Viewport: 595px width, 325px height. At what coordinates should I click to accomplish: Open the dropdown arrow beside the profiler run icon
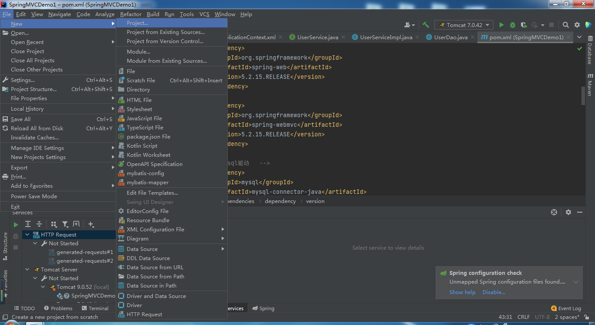pos(542,25)
